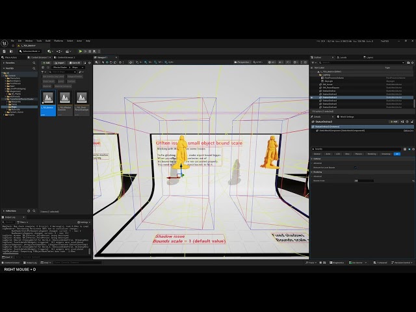Click the eject/launch button in play controls
This screenshot has height=312, width=416.
94,51
